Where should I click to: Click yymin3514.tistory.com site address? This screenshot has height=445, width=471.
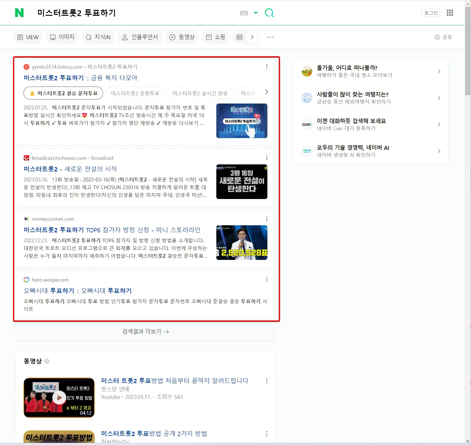tap(57, 67)
